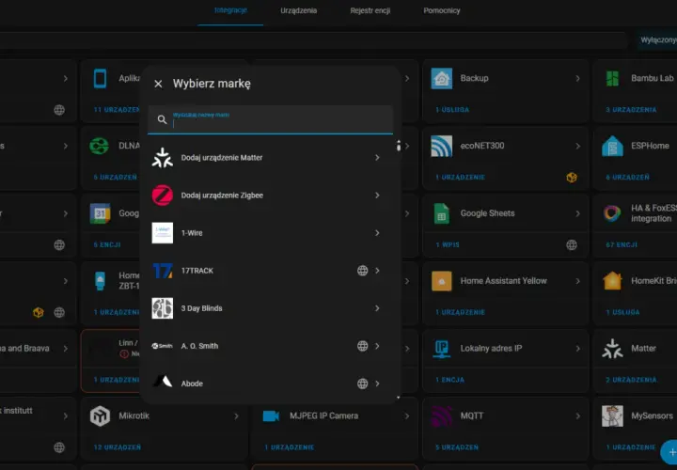Image resolution: width=677 pixels, height=470 pixels.
Task: Click the cloud globe icon on Abode row
Action: click(x=362, y=384)
